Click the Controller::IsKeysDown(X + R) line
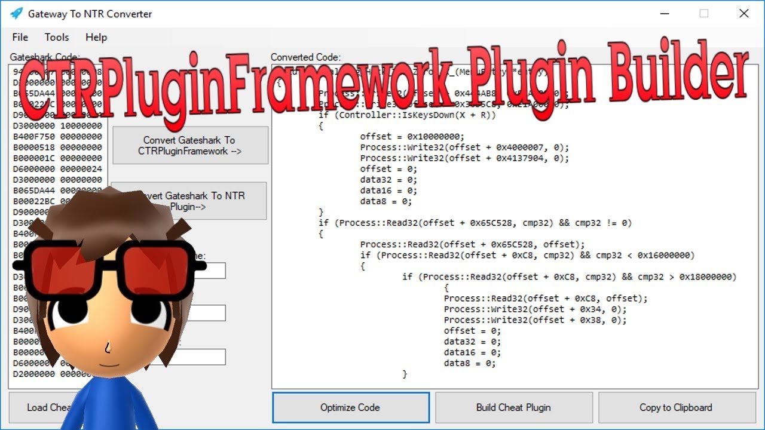The image size is (765, 430). point(407,115)
